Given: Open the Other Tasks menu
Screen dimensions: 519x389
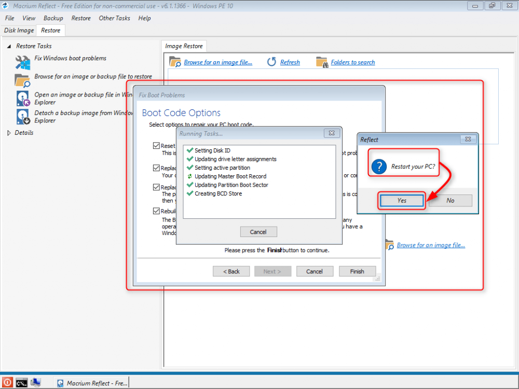Looking at the screenshot, I should [115, 18].
